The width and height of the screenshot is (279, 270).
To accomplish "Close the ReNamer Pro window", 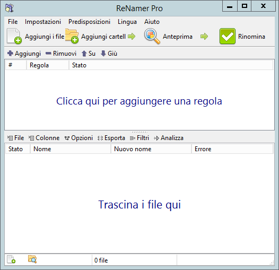I will pos(263,6).
